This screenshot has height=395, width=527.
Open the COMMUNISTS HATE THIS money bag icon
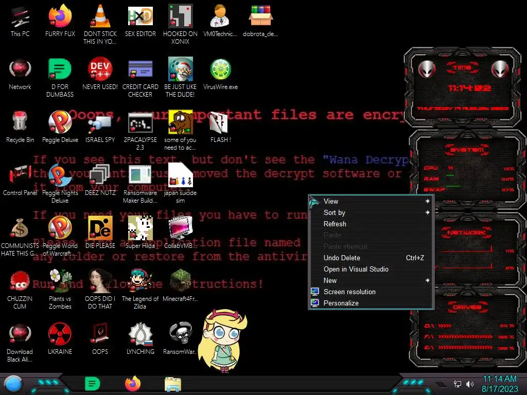coord(20,237)
